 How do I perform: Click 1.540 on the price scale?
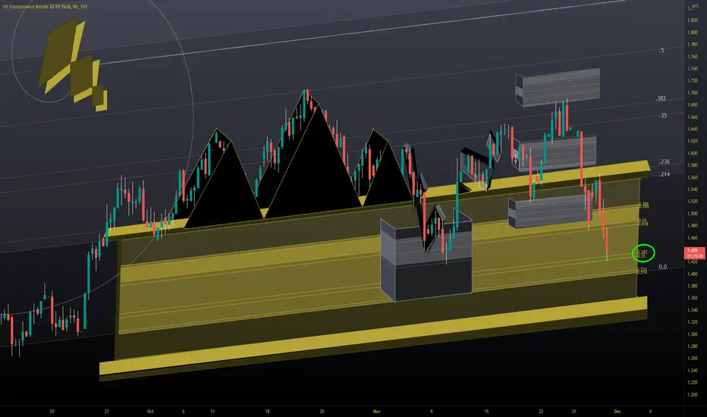coord(692,190)
